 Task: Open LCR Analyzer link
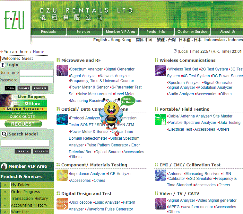click(x=120, y=173)
